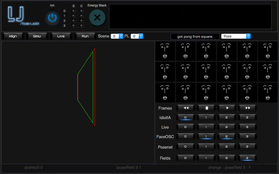Click last face thumbnail in top row

[268, 51]
